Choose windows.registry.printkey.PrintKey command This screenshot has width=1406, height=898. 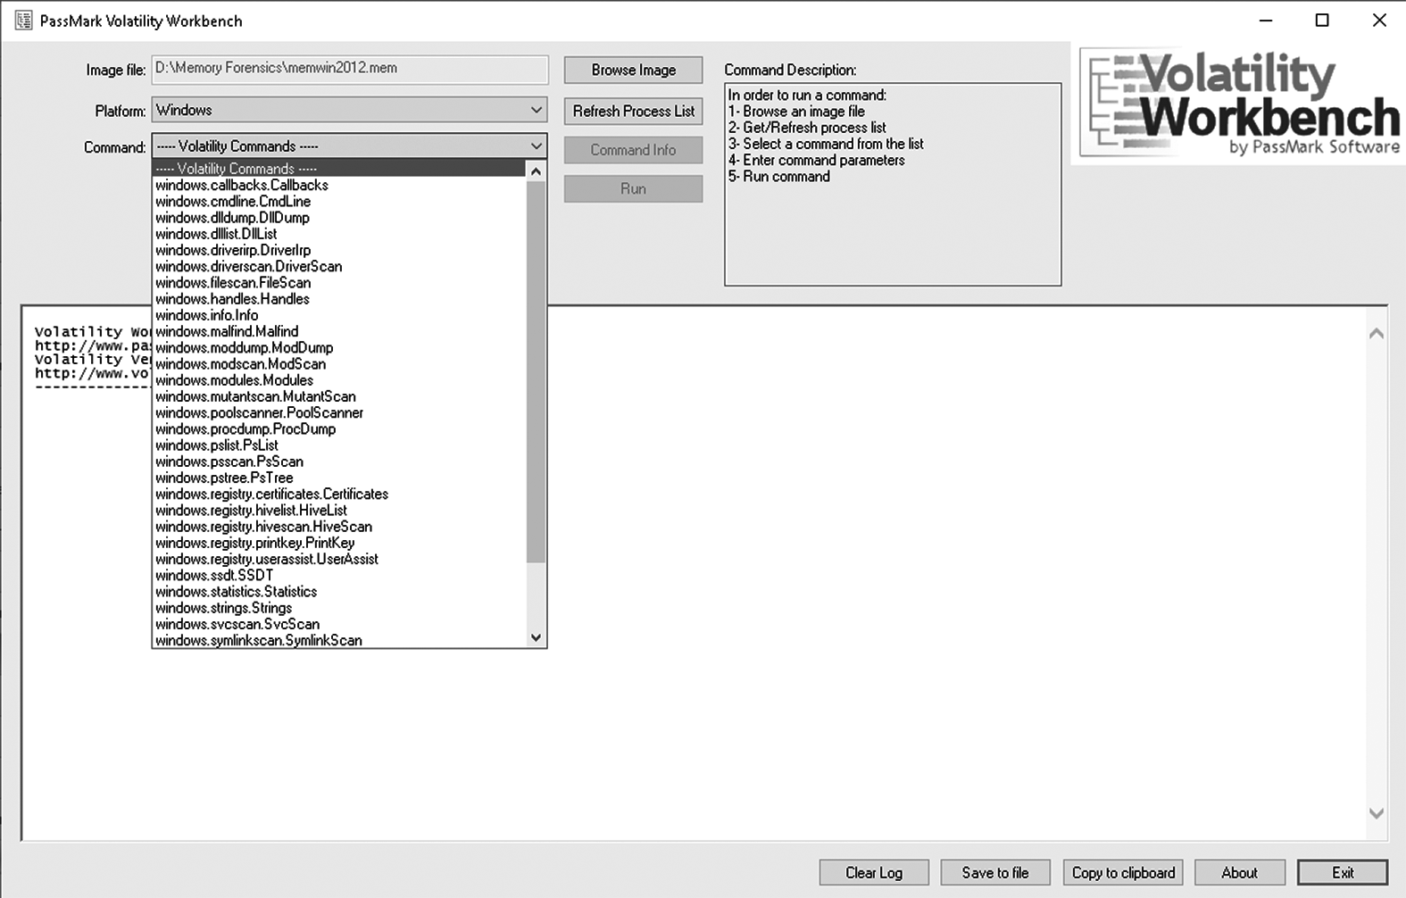point(339,543)
